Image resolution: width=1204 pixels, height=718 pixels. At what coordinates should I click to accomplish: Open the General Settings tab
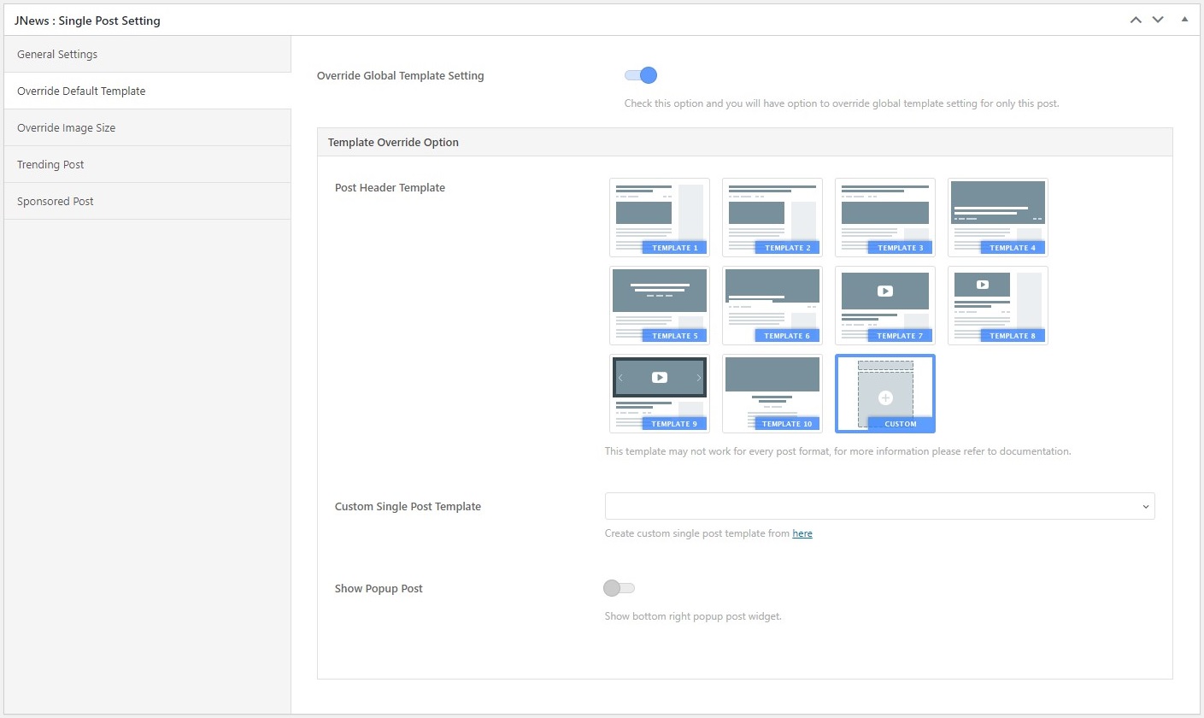[148, 54]
